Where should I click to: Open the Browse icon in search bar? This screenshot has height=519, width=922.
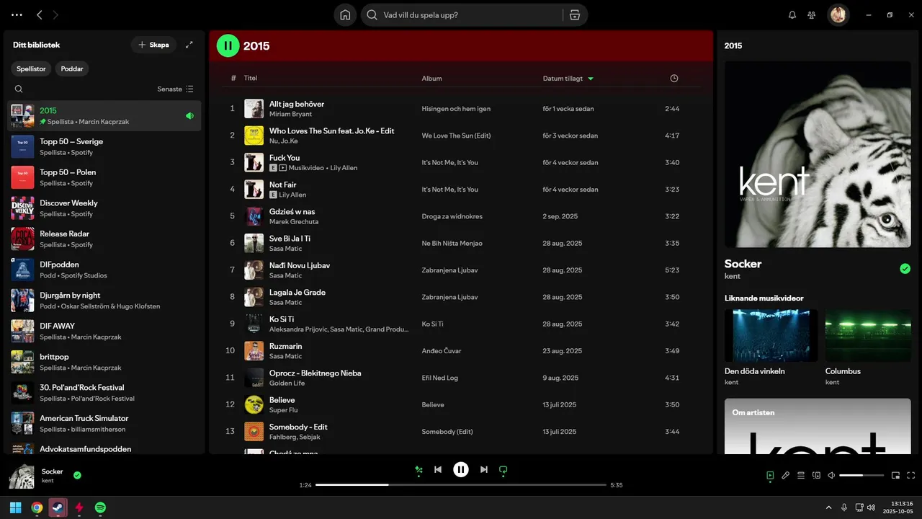575,14
